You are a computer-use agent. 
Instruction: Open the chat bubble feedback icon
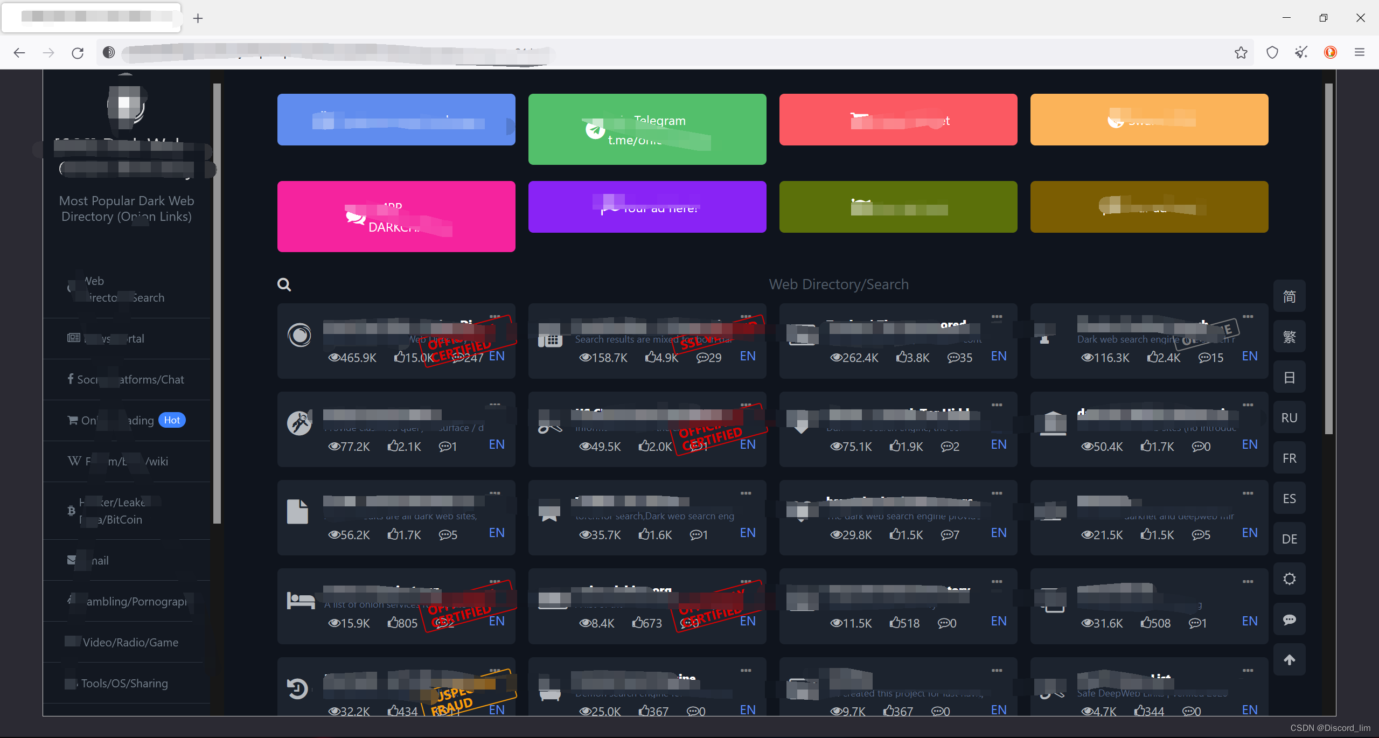pyautogui.click(x=1289, y=619)
